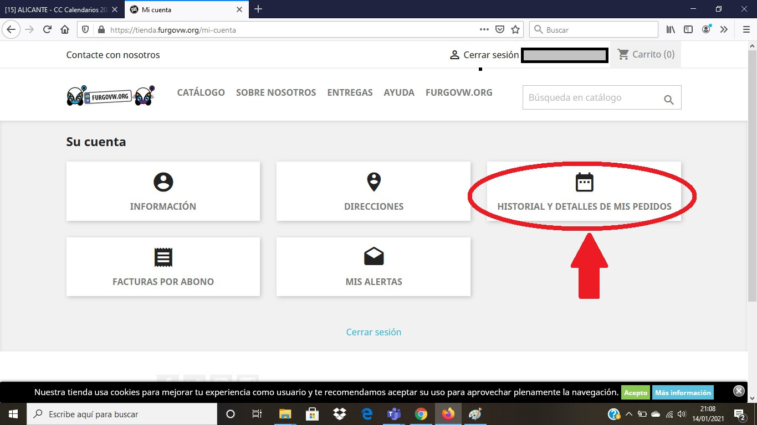The image size is (757, 425).
Task: Show site security padlock info
Action: (101, 30)
